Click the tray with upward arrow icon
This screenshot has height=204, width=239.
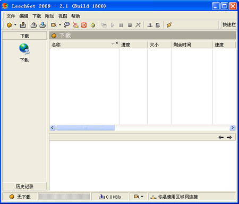click(33, 25)
